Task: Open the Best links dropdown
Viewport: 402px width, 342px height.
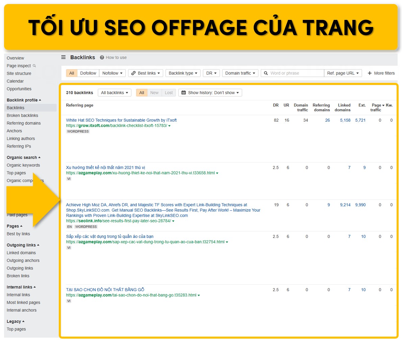Action: [146, 73]
